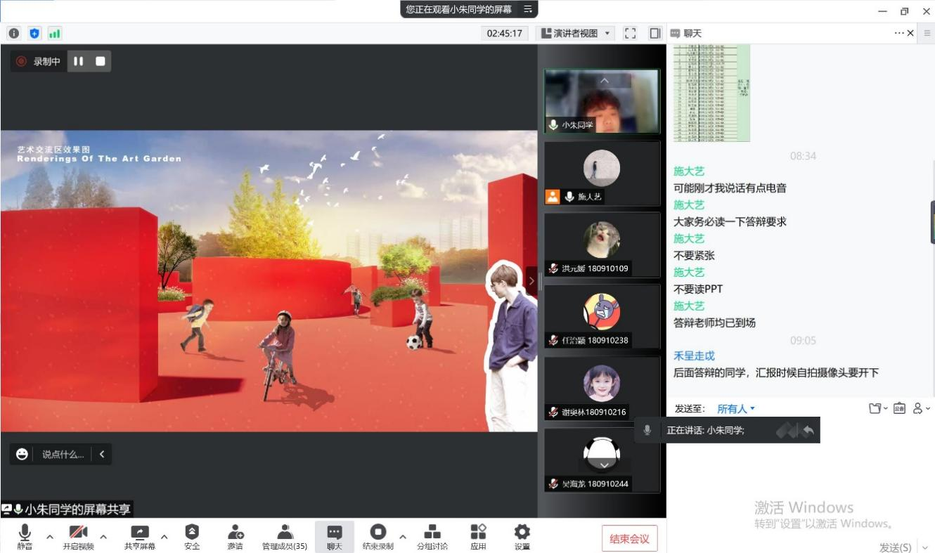
Task: Open 分组讨论 breakout rooms
Action: [432, 537]
